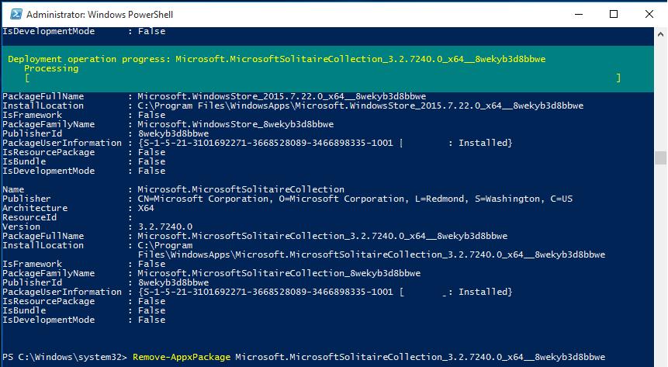Maximize the PowerShell window
This screenshot has width=668, height=367.
click(x=614, y=14)
